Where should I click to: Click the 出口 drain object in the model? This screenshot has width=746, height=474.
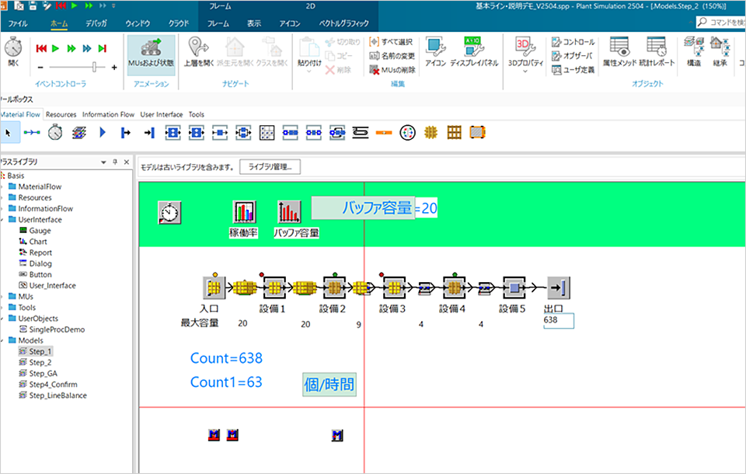(558, 288)
